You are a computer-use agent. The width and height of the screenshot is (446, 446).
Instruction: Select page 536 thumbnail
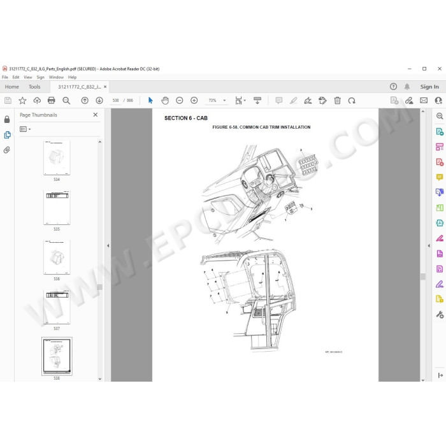point(57,257)
